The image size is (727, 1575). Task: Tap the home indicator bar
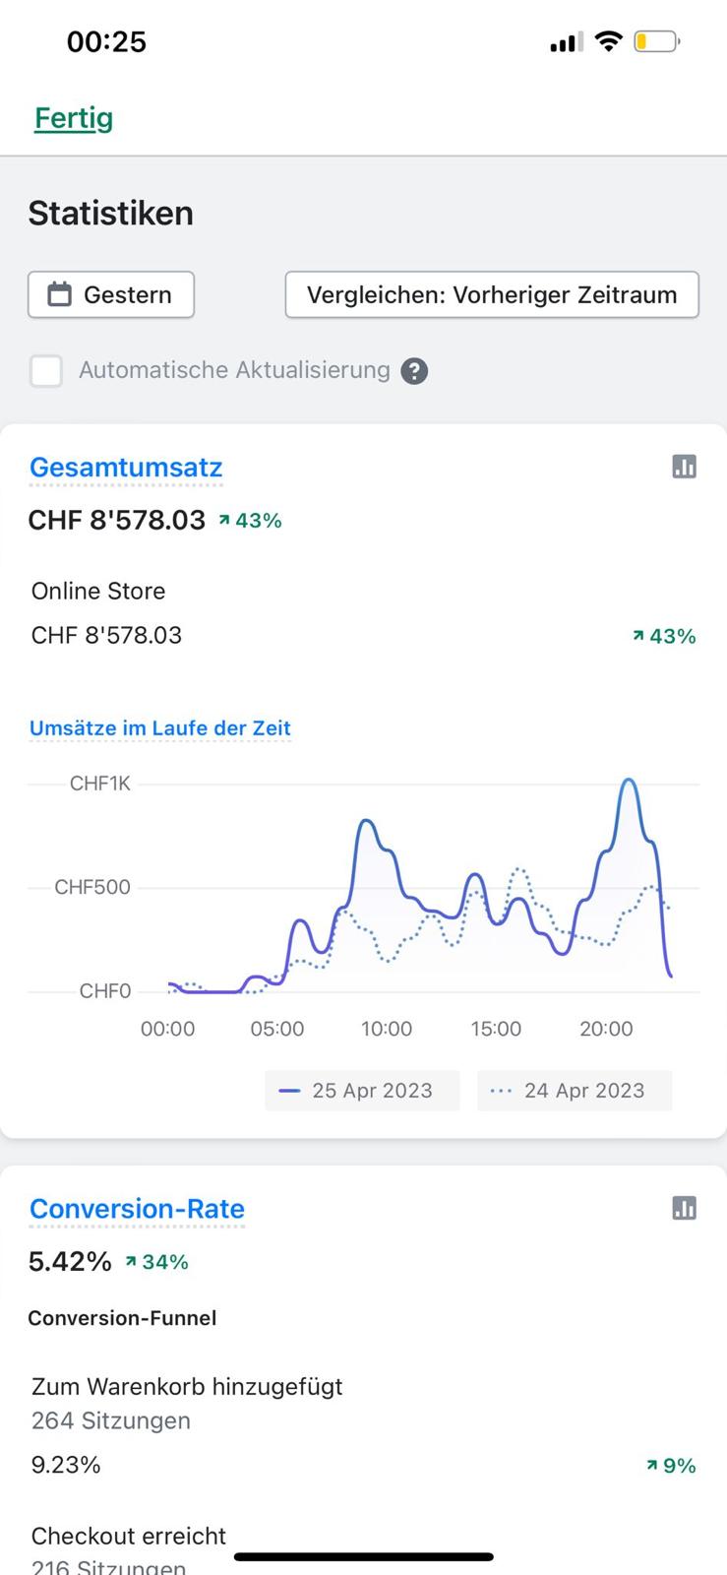(x=364, y=1556)
